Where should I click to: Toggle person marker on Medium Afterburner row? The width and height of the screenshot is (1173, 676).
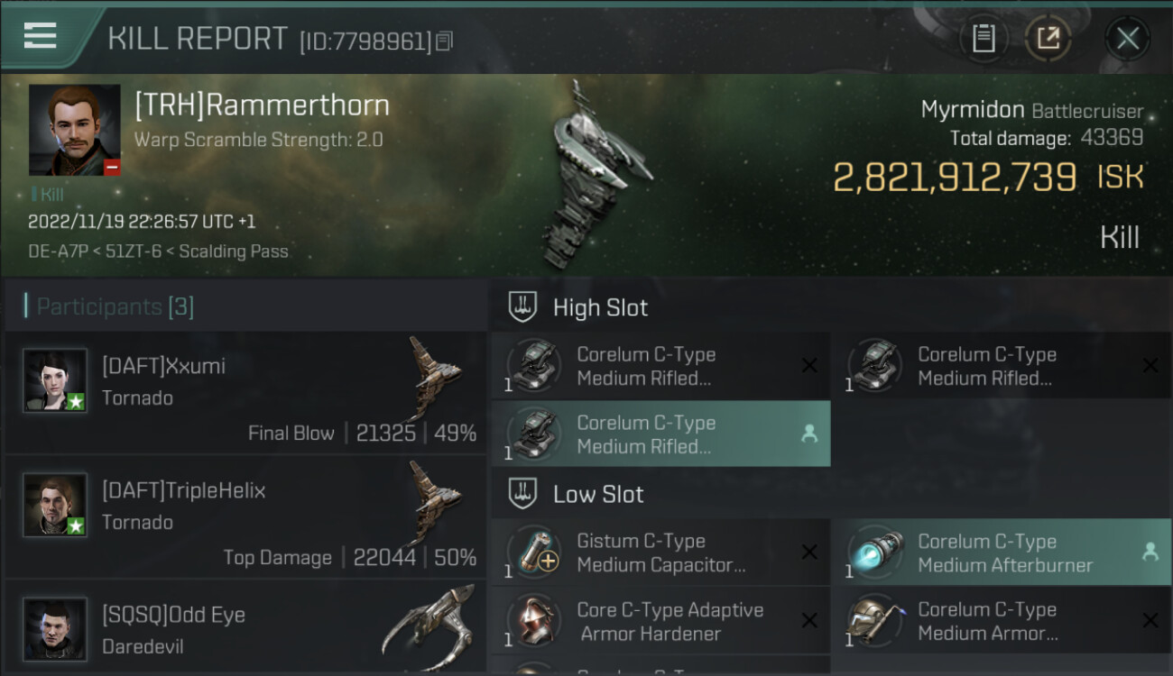point(1150,553)
